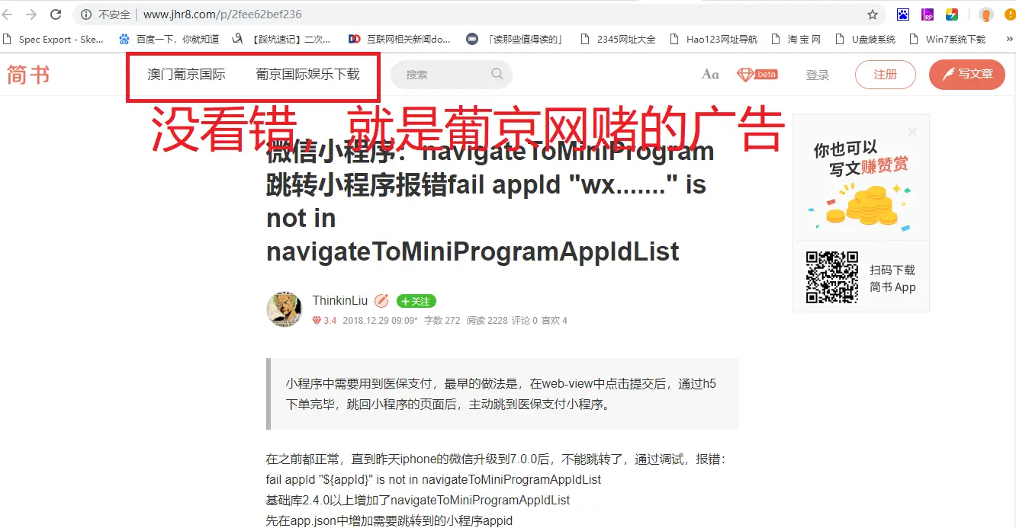Screen dimensions: 1016x528
Task: Click the not-secure info icon in address bar
Action: [85, 14]
